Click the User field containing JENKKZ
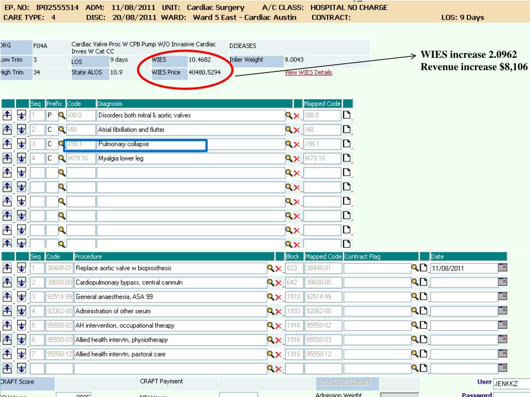This screenshot has height=397, width=530. [x=511, y=384]
